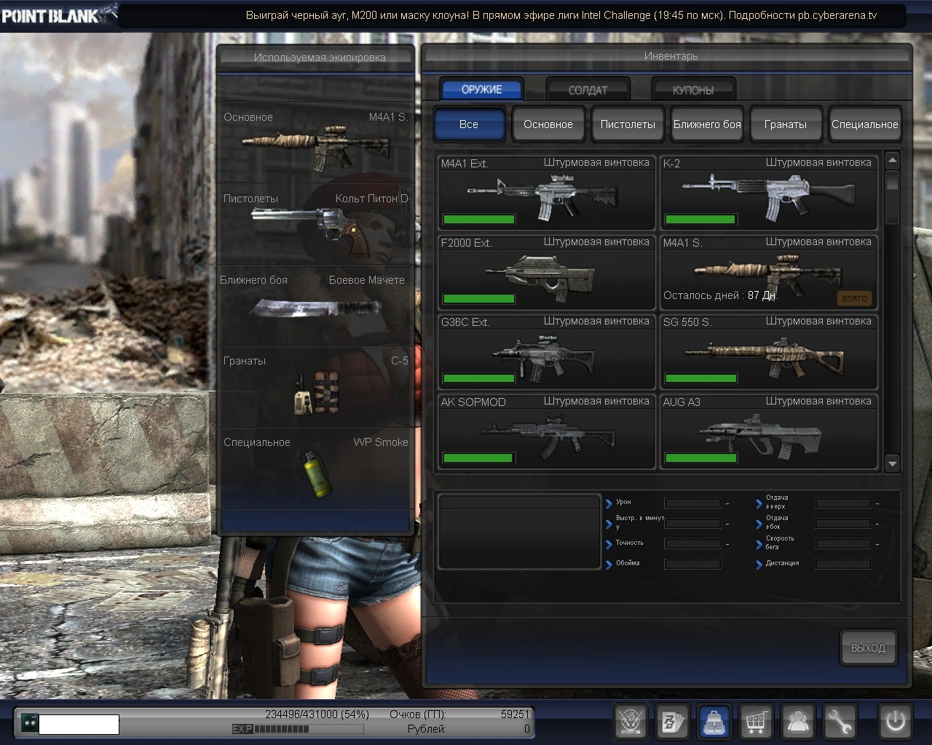Filter weapons by Основное
The width and height of the screenshot is (932, 745).
(548, 124)
